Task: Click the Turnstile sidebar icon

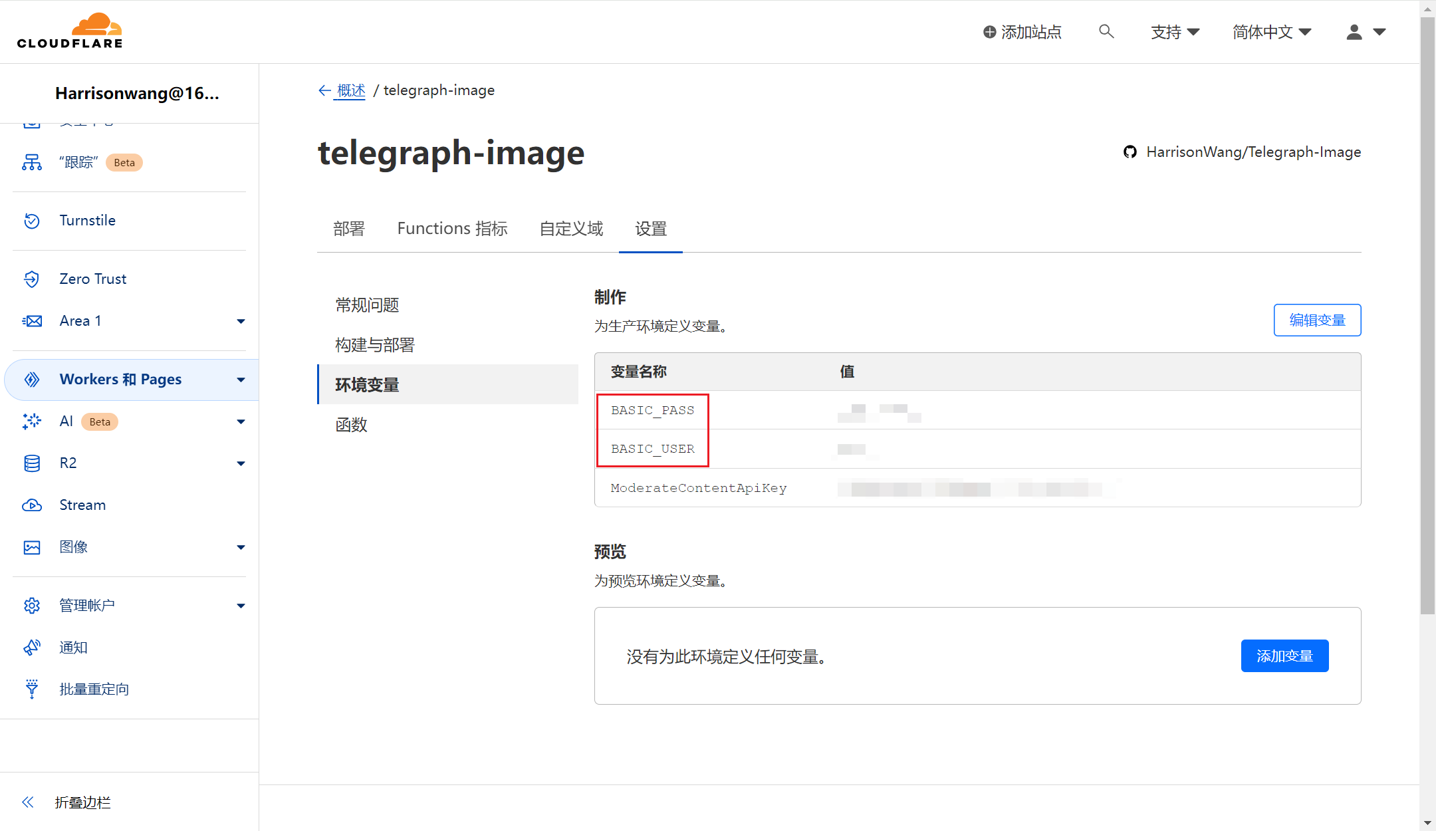Action: coord(32,221)
